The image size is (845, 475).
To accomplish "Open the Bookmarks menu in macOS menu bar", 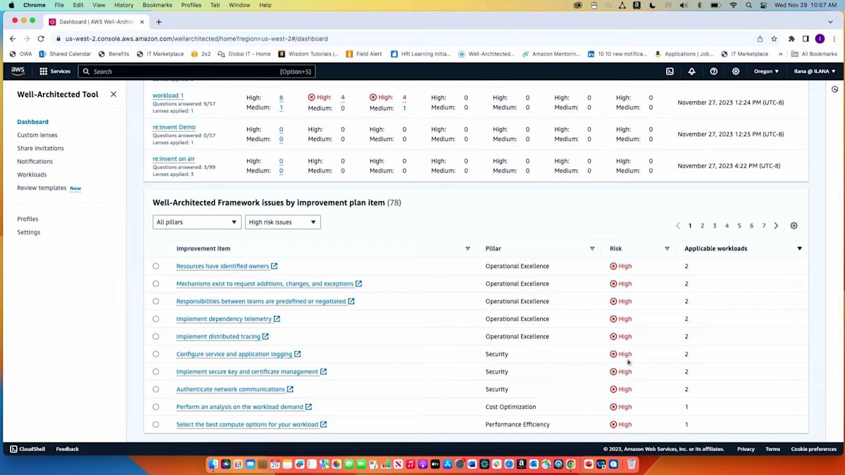I will (157, 5).
